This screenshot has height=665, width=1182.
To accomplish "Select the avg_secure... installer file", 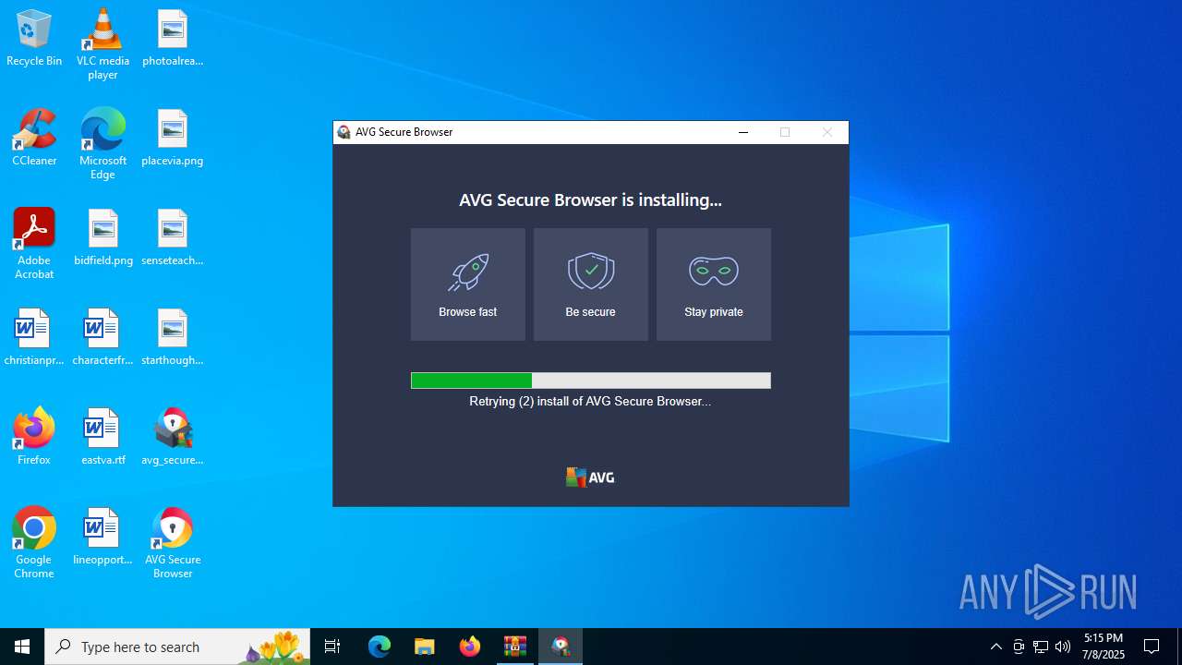I will click(x=173, y=438).
